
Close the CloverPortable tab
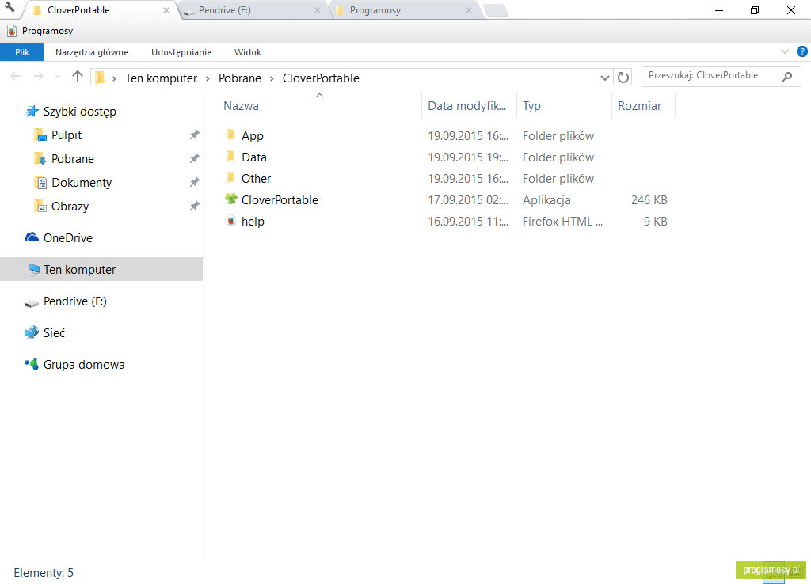click(x=166, y=10)
